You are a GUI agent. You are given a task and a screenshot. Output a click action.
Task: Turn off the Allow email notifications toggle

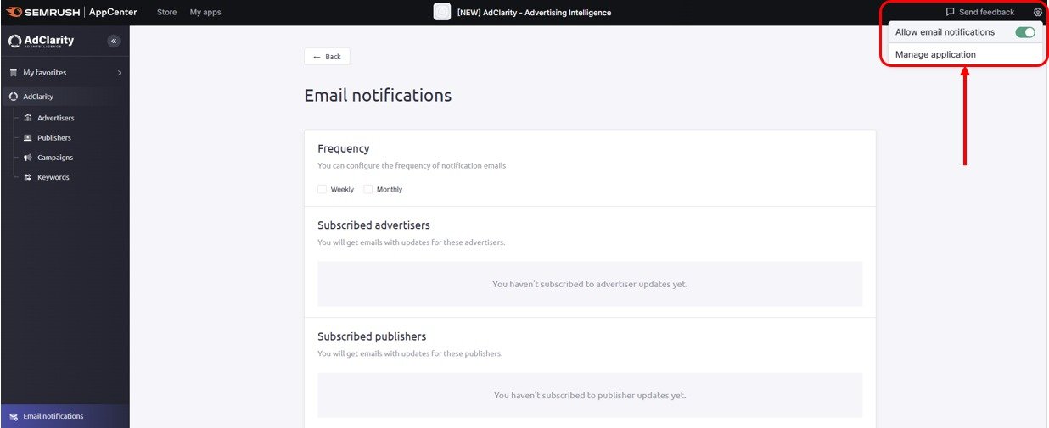pyautogui.click(x=1025, y=32)
